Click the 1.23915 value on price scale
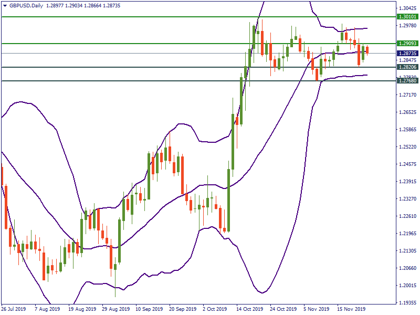The image size is (420, 315). [x=407, y=182]
